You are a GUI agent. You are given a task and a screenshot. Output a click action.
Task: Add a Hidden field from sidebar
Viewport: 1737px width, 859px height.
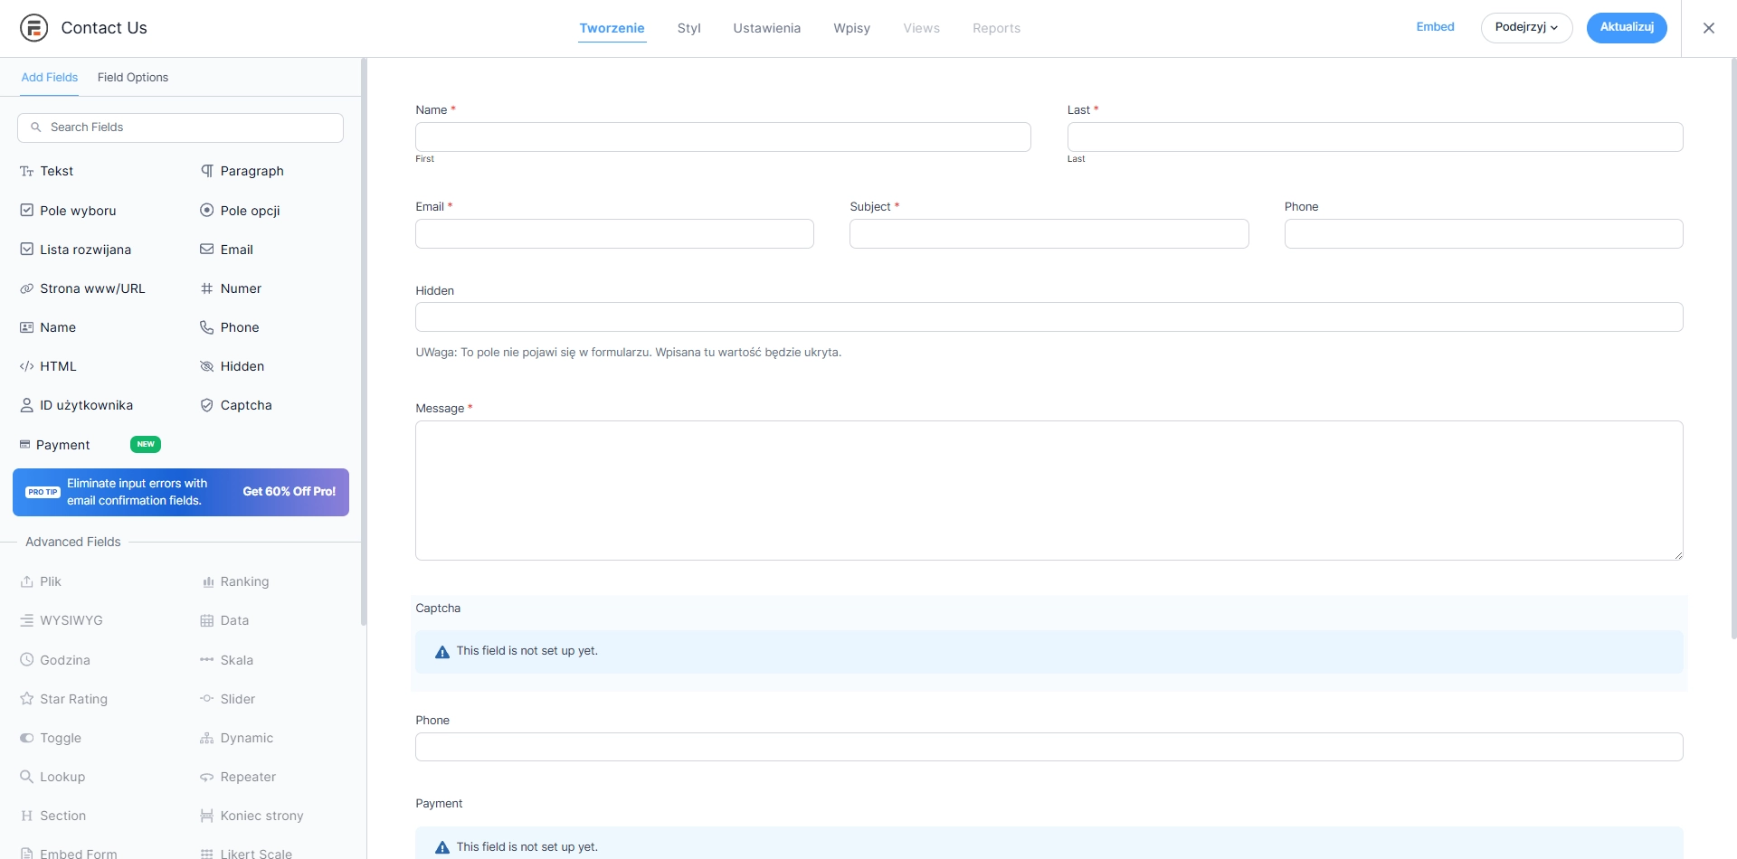coord(233,366)
